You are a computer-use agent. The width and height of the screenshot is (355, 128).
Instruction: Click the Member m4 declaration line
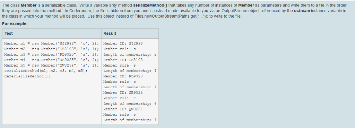tap(52, 60)
